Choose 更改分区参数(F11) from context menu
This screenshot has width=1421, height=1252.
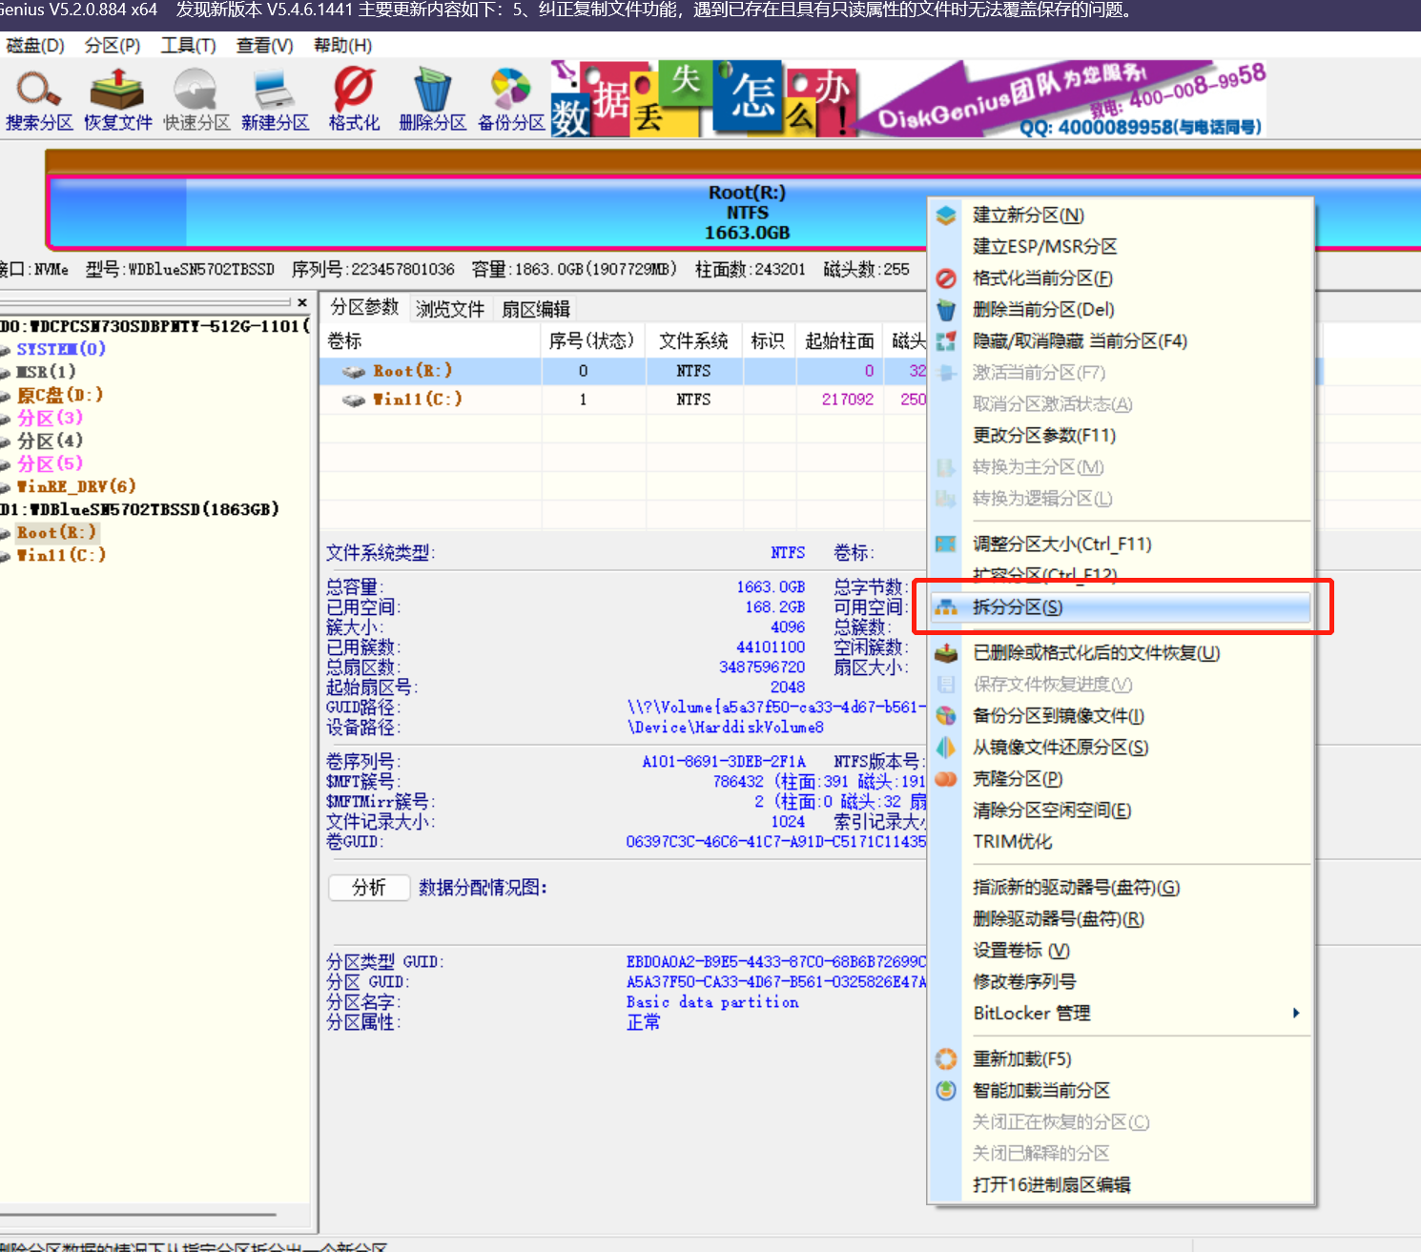pos(1044,436)
